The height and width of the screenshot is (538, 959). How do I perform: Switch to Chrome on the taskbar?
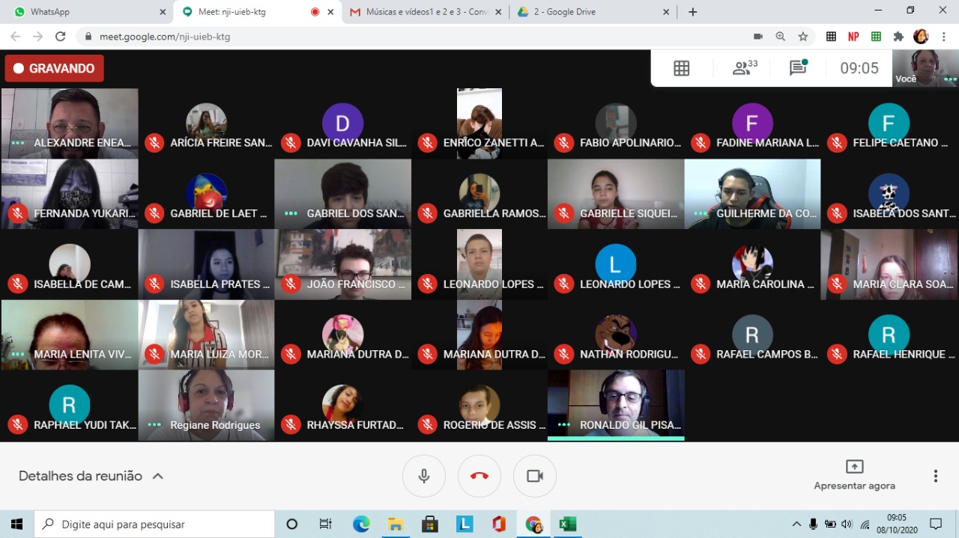533,524
